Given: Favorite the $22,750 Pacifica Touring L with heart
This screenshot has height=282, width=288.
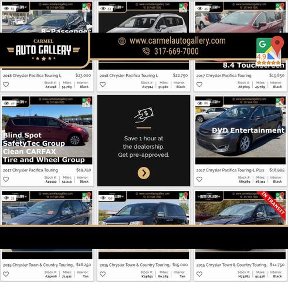Looking at the screenshot, I should pos(103,85).
